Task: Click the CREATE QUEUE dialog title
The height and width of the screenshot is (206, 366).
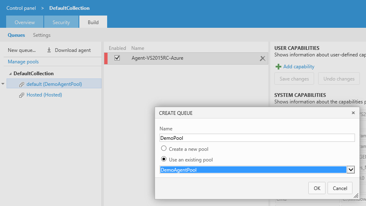Action: pos(176,113)
